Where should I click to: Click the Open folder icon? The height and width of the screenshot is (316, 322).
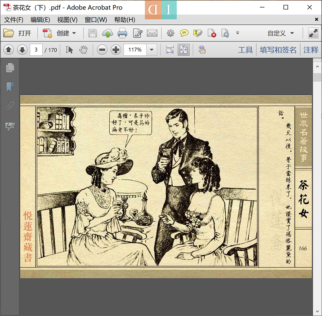[x=9, y=33]
